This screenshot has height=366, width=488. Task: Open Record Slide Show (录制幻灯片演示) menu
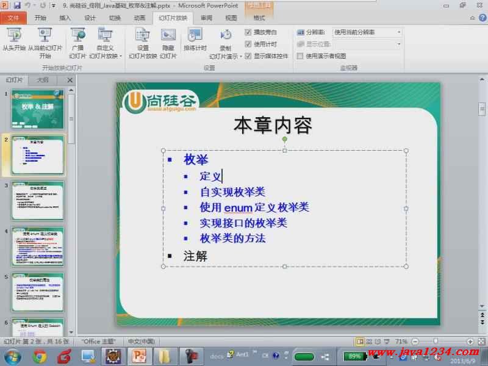click(225, 43)
